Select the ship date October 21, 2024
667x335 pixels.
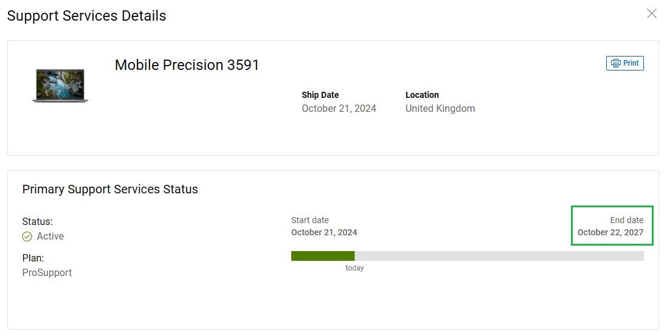(339, 109)
